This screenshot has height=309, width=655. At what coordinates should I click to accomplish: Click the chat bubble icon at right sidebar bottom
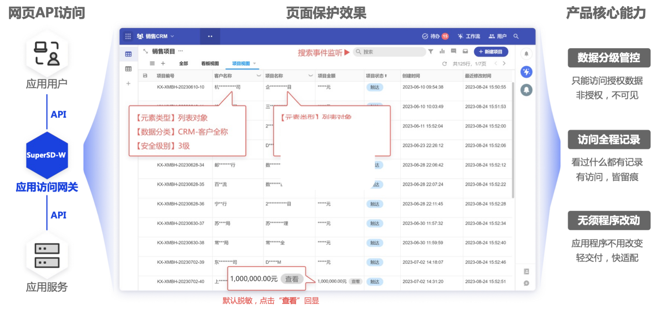tap(526, 283)
